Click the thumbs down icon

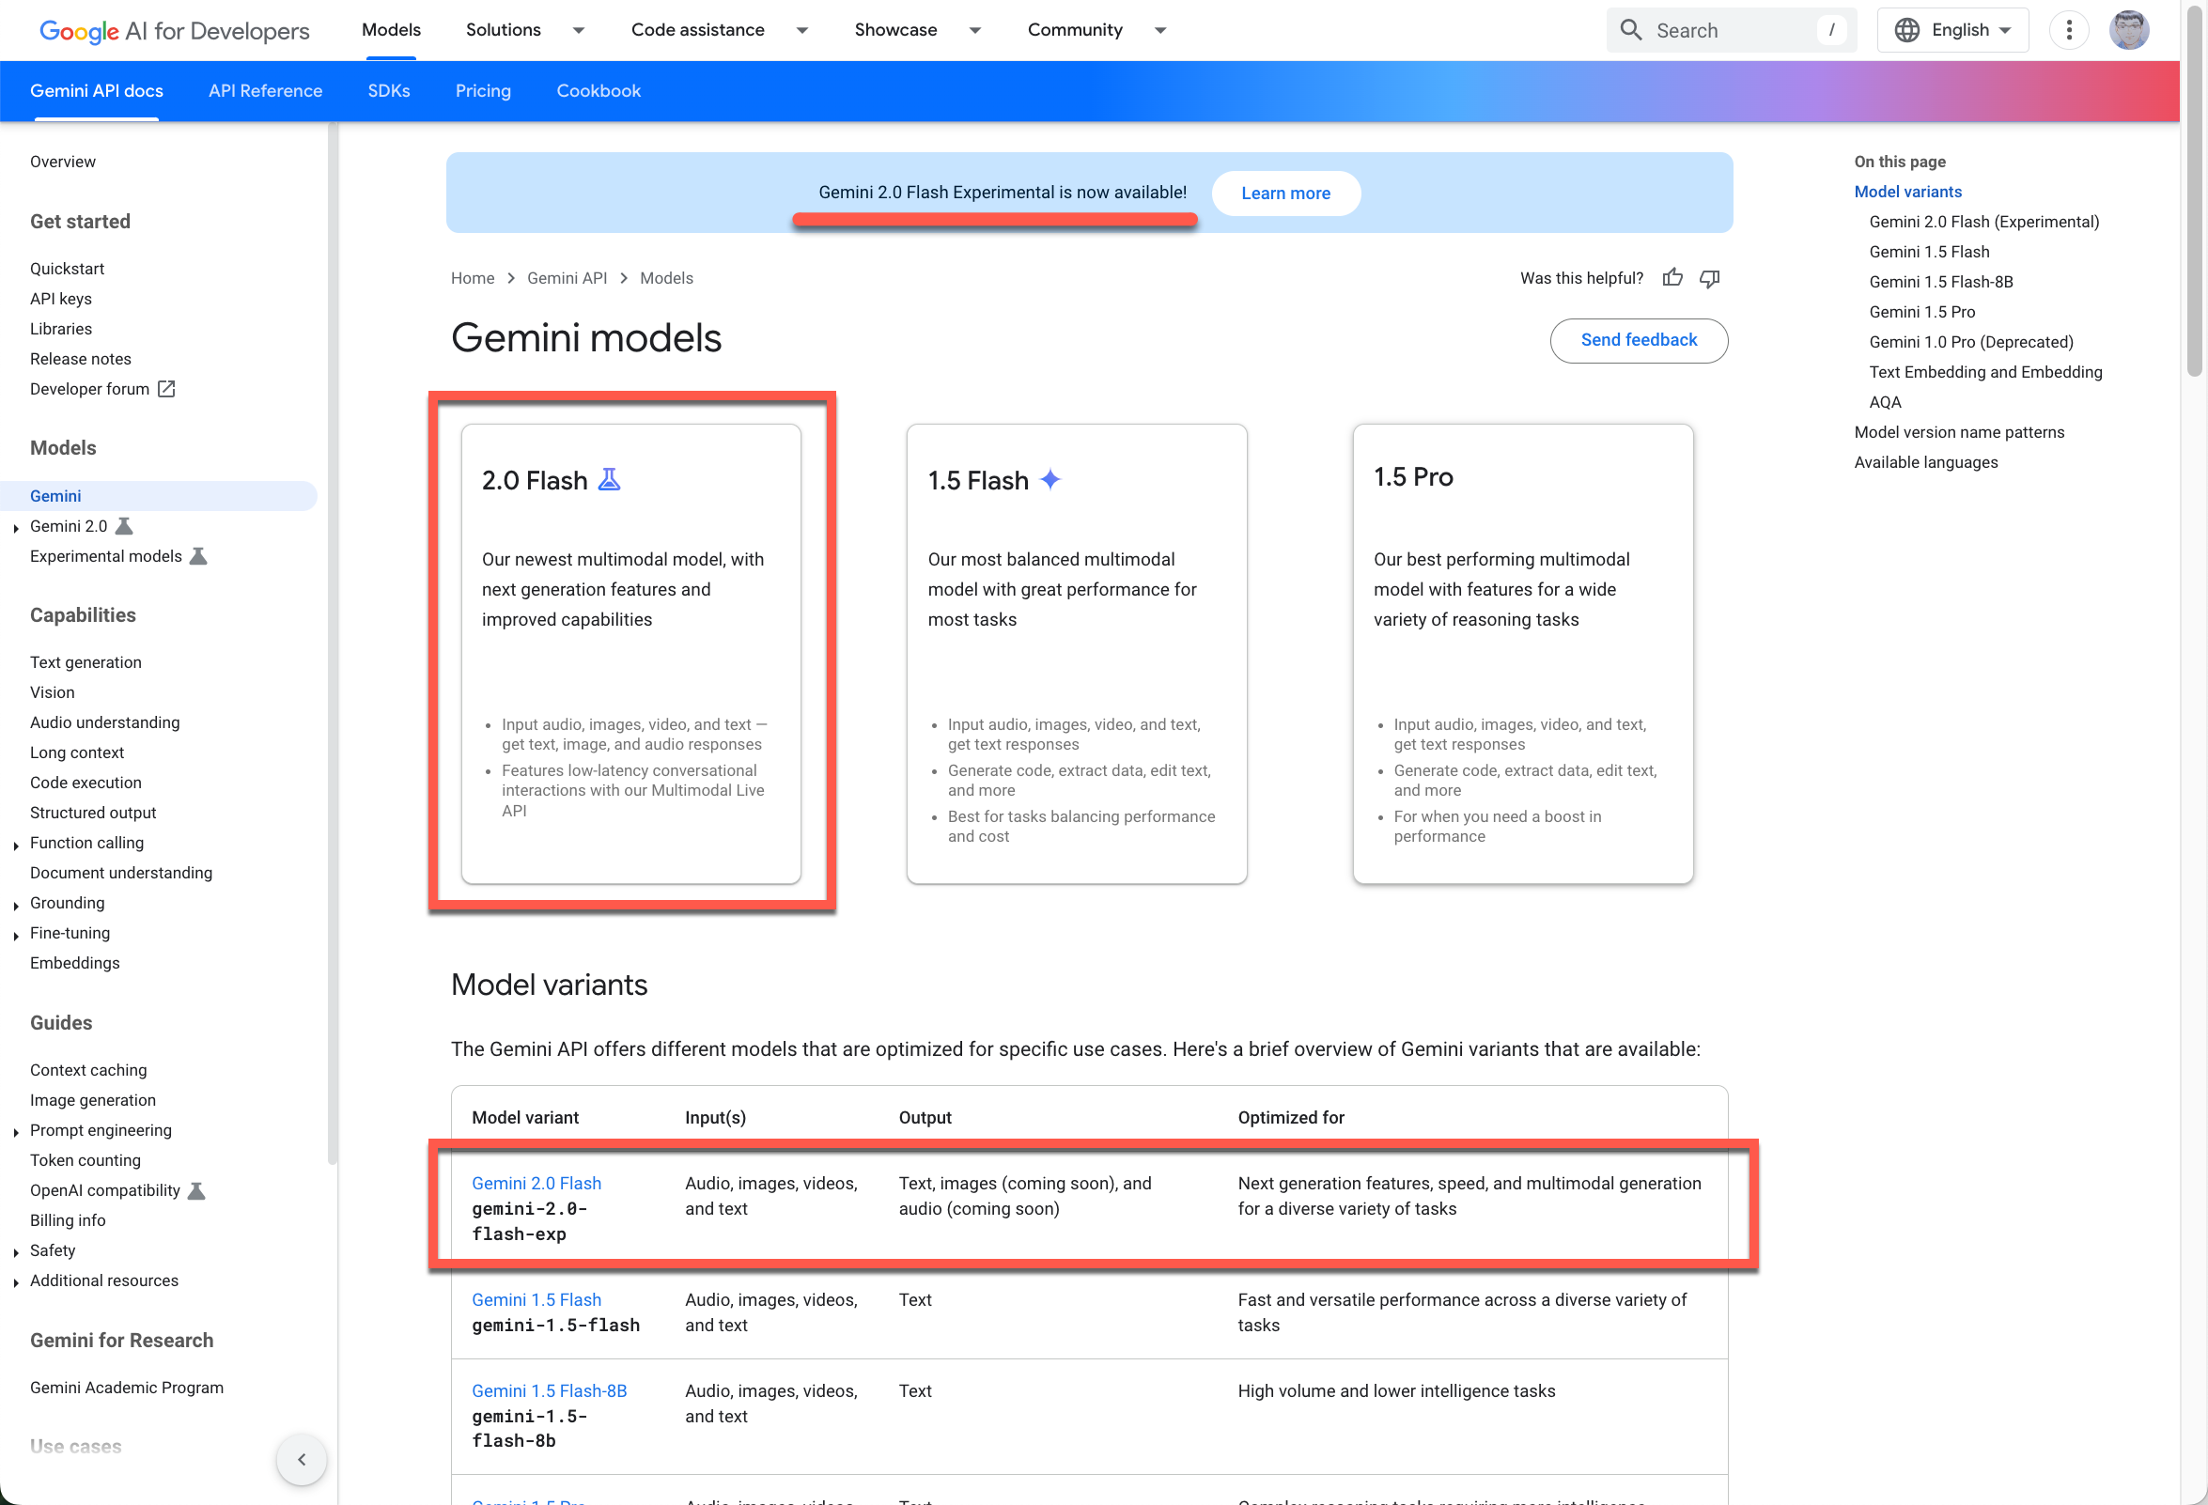click(x=1709, y=277)
